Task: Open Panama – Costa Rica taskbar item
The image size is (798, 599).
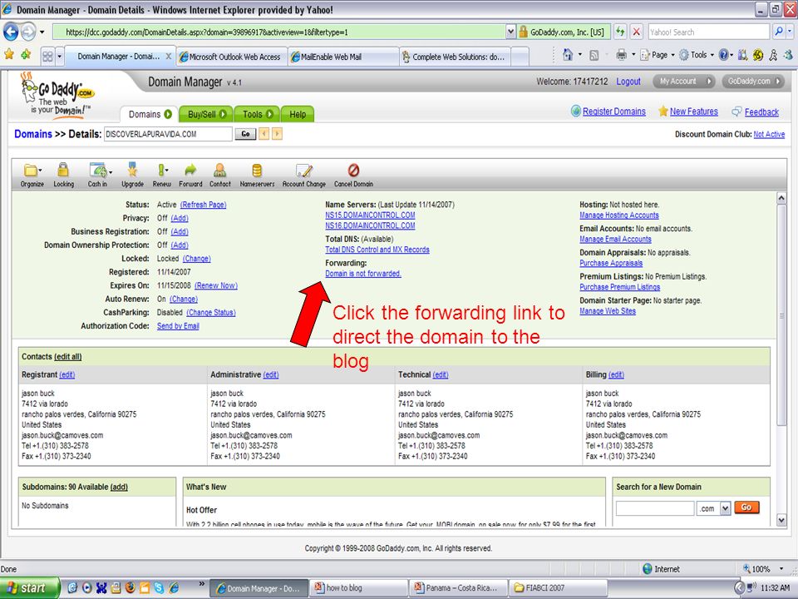Action: point(459,588)
